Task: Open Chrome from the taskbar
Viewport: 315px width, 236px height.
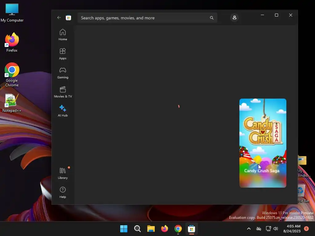Action: 178,229
